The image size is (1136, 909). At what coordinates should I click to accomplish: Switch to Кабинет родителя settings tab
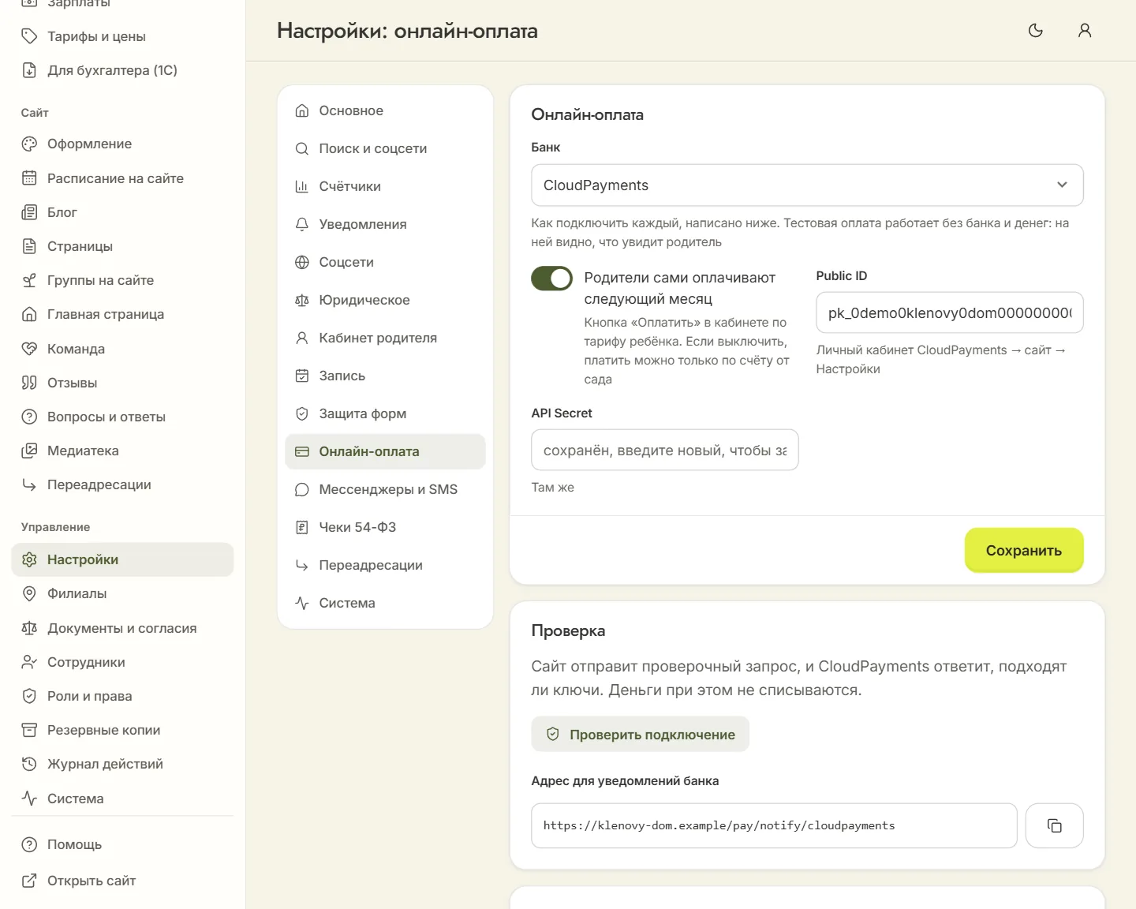pos(385,338)
